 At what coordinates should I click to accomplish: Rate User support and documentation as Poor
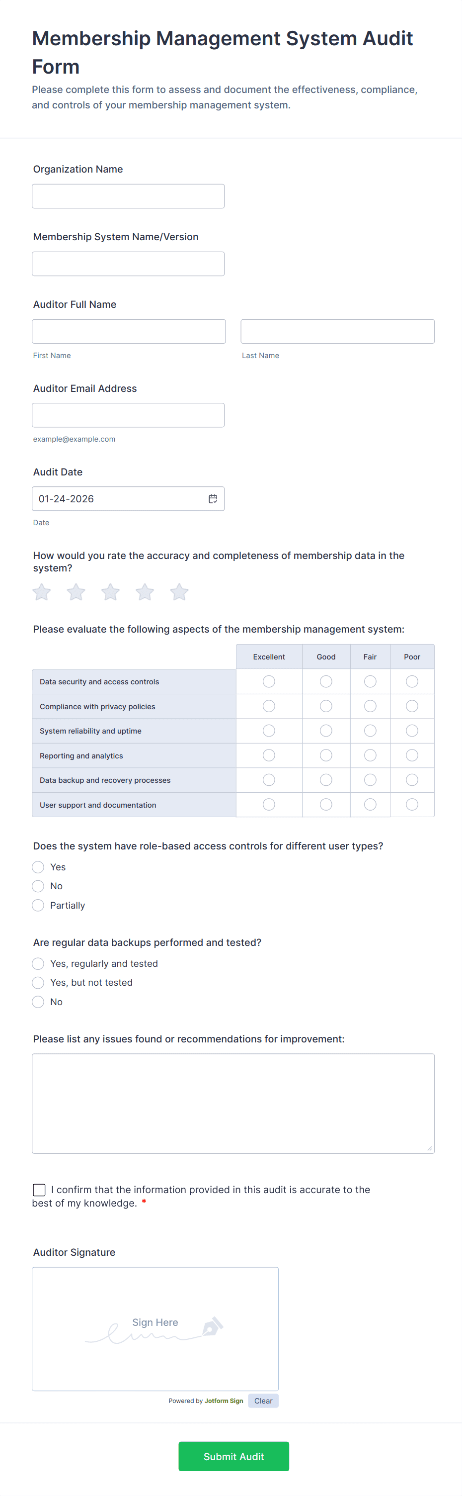point(412,804)
